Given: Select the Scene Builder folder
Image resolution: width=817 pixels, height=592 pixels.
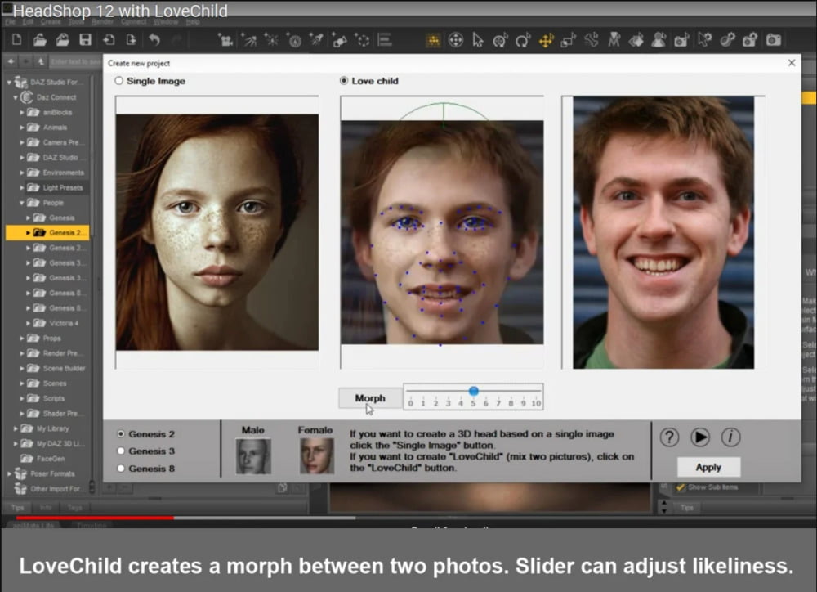Looking at the screenshot, I should pos(64,369).
